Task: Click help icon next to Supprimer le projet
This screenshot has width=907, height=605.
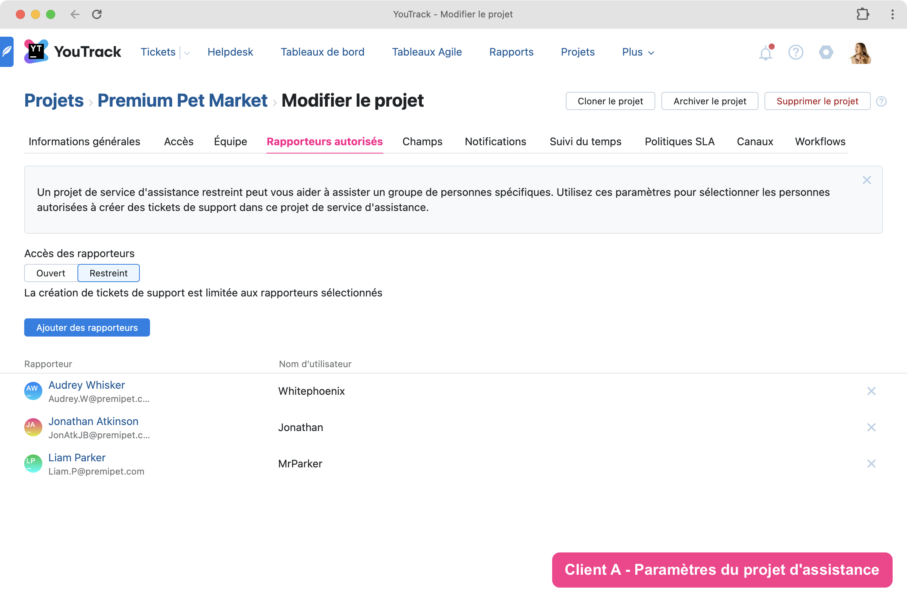Action: coord(881,101)
